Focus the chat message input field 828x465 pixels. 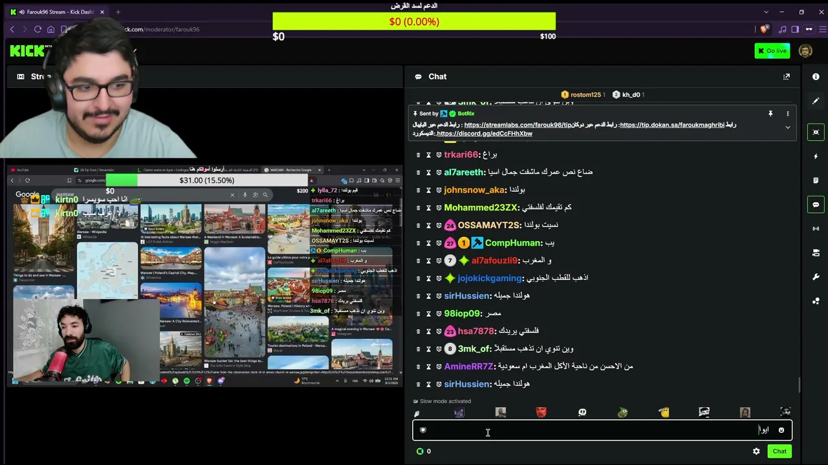click(602, 430)
